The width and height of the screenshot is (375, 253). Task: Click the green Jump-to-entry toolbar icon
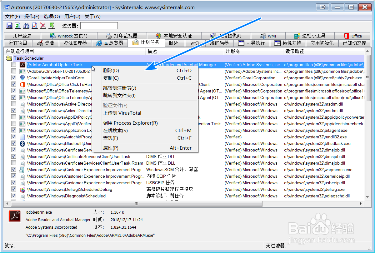point(52,26)
